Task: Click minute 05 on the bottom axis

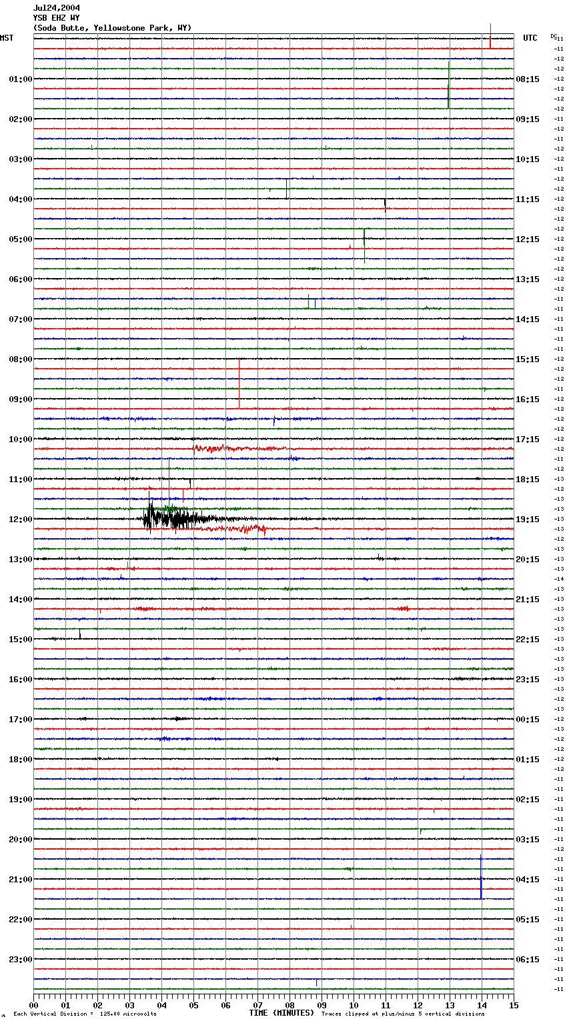Action: point(193,1005)
